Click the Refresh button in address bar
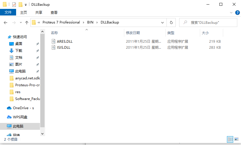This screenshot has height=145, width=241. 171,22
